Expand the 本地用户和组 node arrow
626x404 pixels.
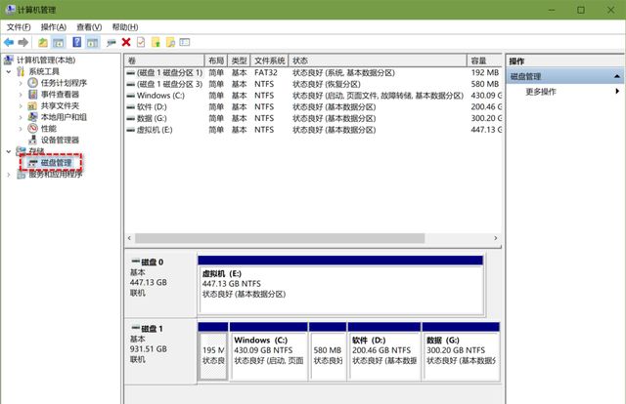[x=21, y=117]
